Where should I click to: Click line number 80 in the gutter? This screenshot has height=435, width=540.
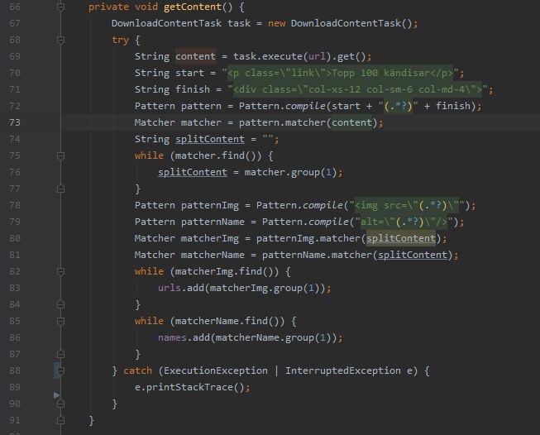15,238
